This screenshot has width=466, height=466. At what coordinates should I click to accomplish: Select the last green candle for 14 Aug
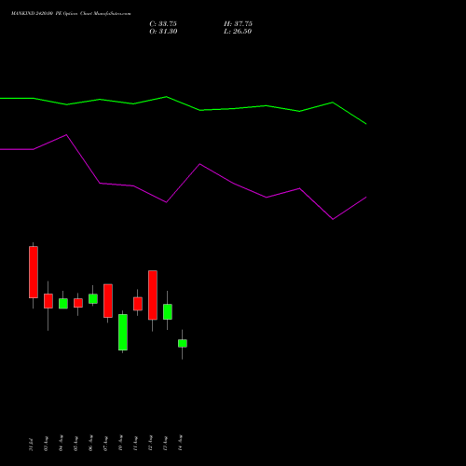click(183, 343)
